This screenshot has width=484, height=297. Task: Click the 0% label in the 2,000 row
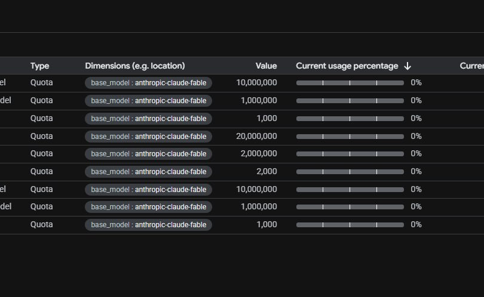(x=416, y=171)
